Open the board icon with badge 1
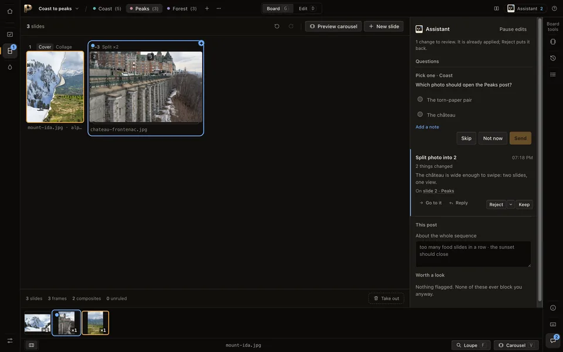563x352 pixels. 10,51
